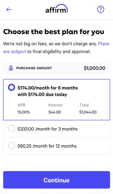Click the "Choose the best plan for you" heading
113x194 pixels.
pos(54,32)
